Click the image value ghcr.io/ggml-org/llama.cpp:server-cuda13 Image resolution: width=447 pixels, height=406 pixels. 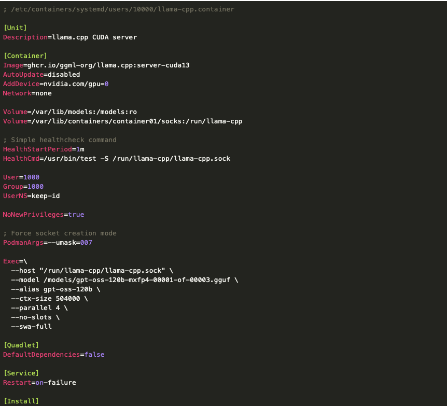pos(108,65)
